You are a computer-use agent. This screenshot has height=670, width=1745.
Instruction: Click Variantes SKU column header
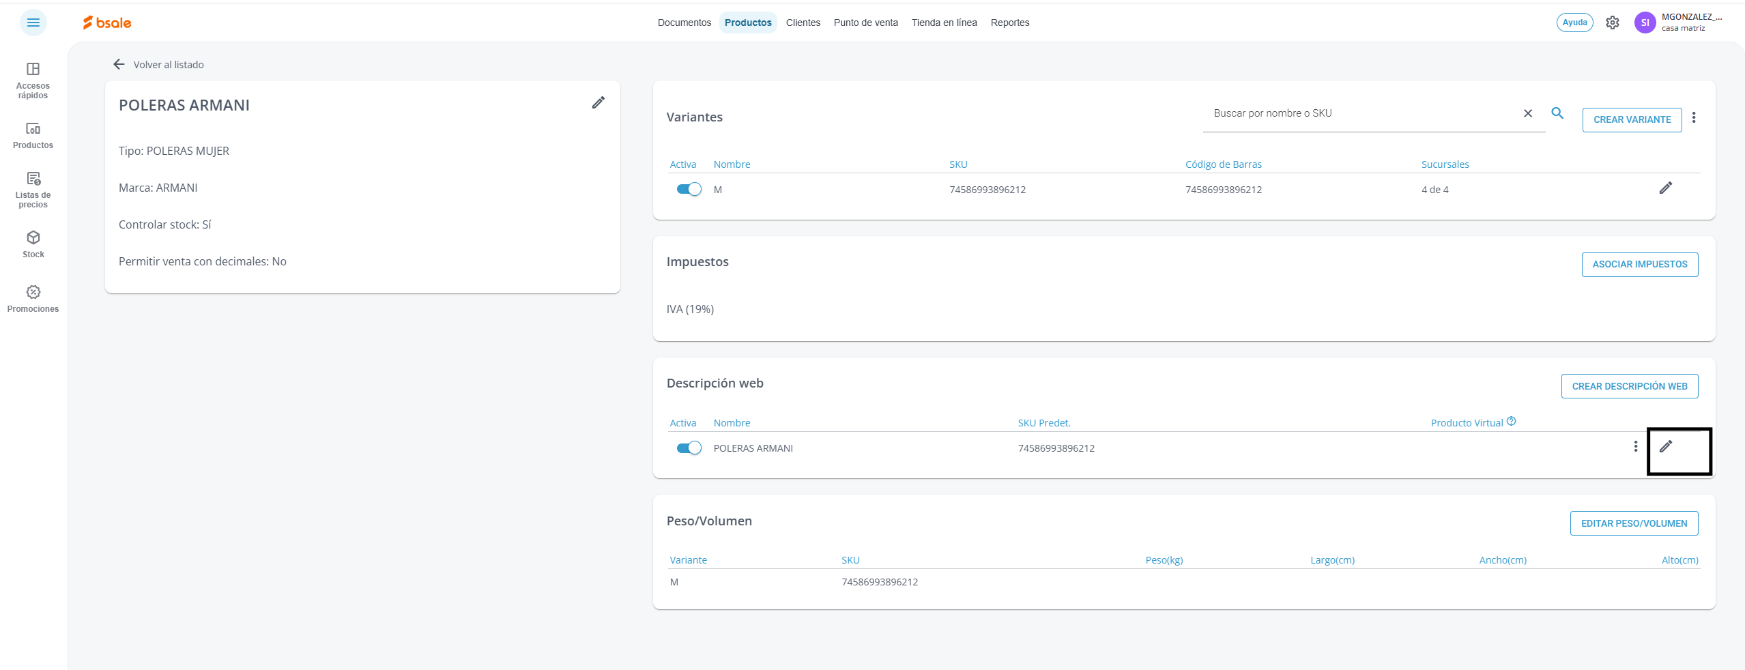click(x=958, y=164)
